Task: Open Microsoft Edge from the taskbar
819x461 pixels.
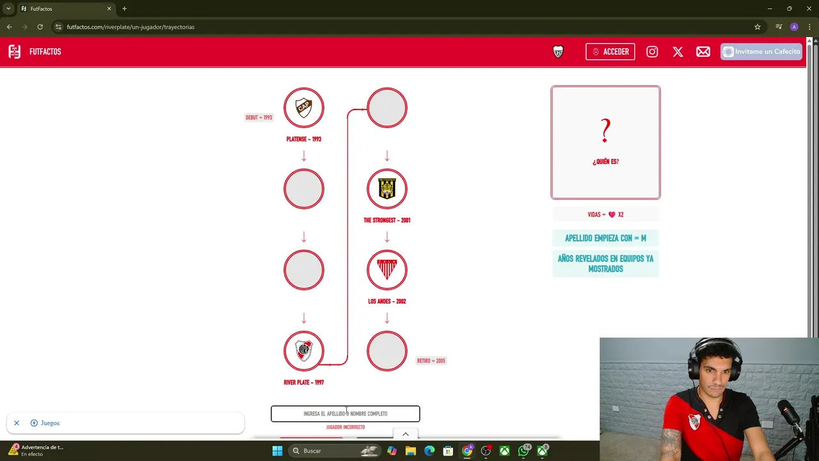Action: (x=429, y=451)
